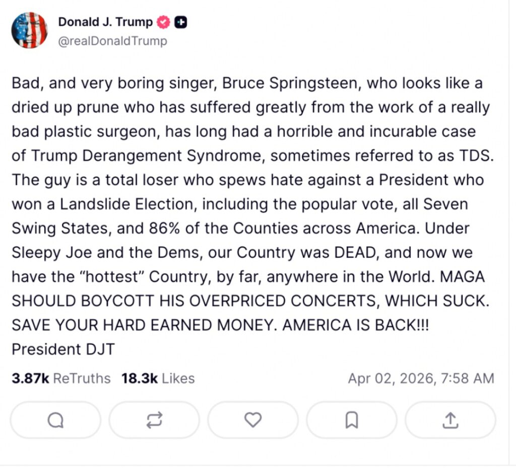
Task: View the 18.3k Likes list
Action: point(158,378)
